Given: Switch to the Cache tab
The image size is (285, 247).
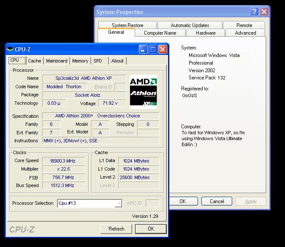Looking at the screenshot, I should tap(35, 61).
